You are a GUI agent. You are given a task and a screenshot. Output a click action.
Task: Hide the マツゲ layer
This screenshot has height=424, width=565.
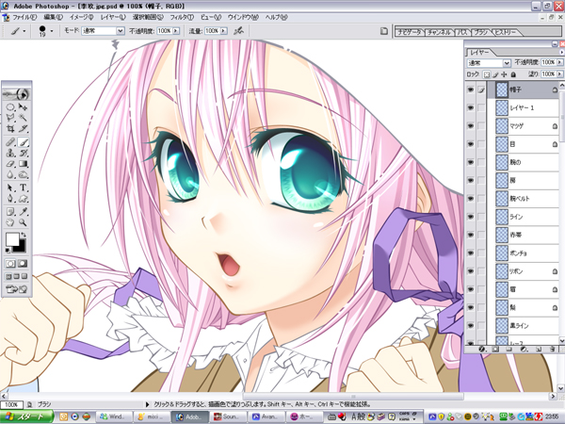pos(470,126)
